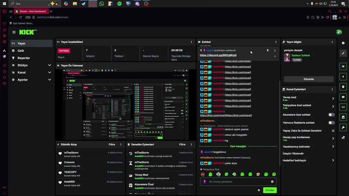Click the browser address bar URL
This screenshot has height=196, width=349.
click(x=53, y=17)
